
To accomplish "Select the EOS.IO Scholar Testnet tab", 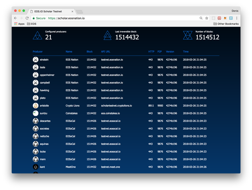I will [52, 11].
